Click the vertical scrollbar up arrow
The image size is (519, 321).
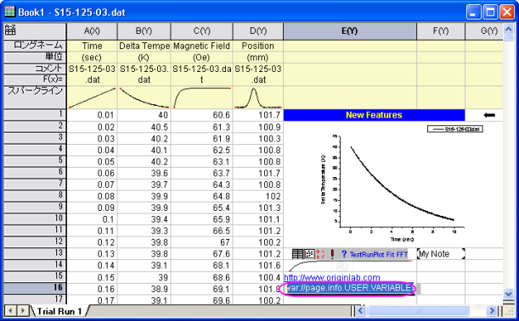tap(509, 30)
